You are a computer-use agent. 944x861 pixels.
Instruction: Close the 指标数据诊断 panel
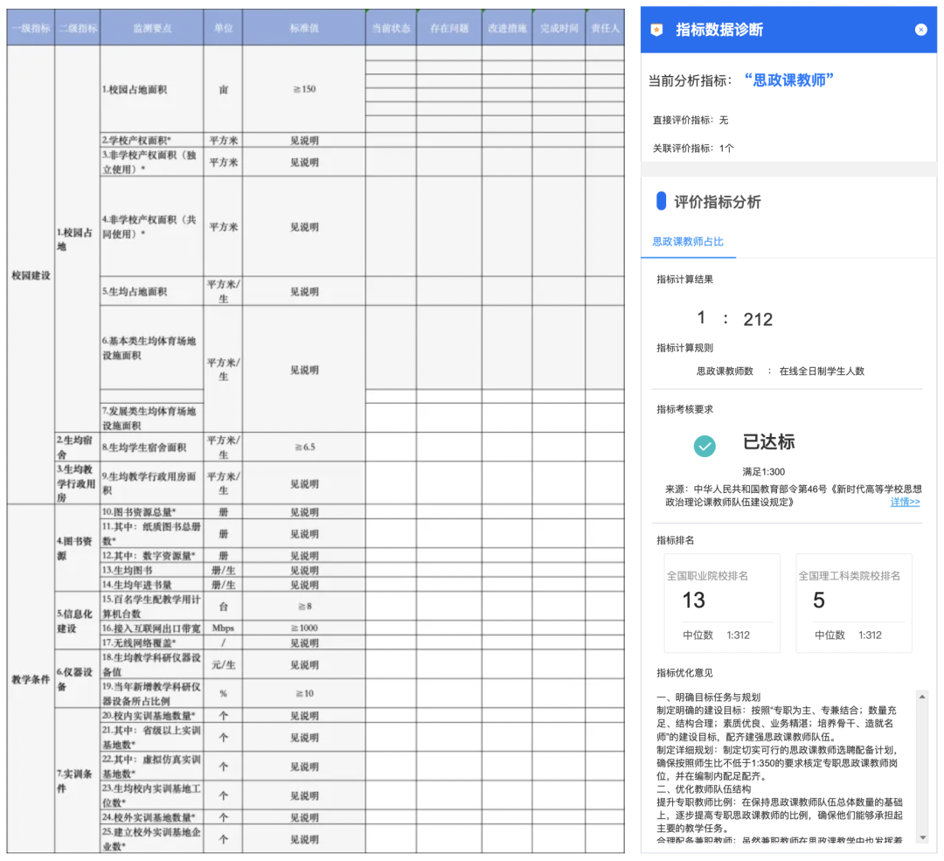[920, 30]
